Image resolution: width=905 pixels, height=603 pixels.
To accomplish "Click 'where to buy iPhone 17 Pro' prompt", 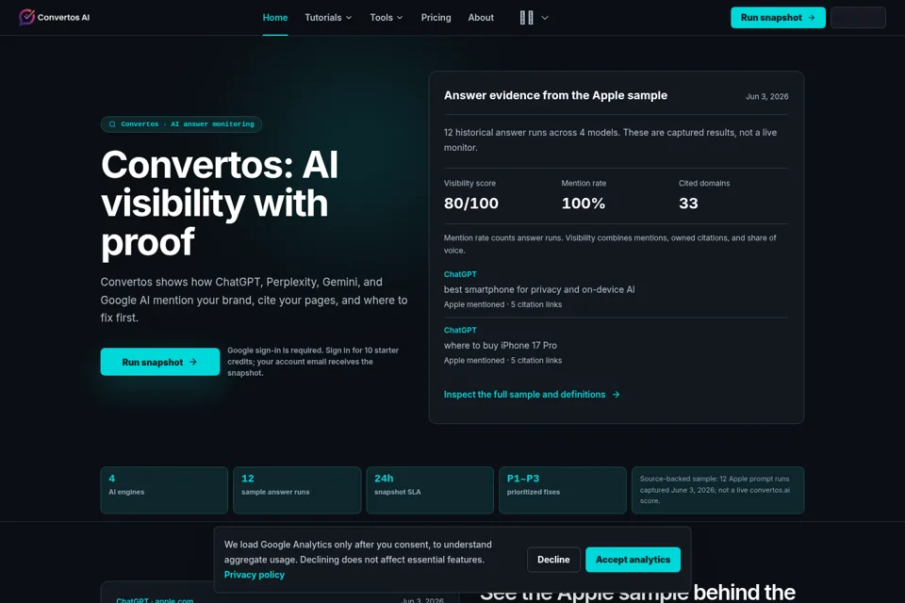I will coord(500,345).
